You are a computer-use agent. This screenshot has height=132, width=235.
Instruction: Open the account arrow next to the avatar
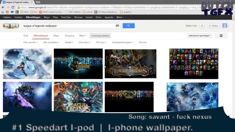229,26
